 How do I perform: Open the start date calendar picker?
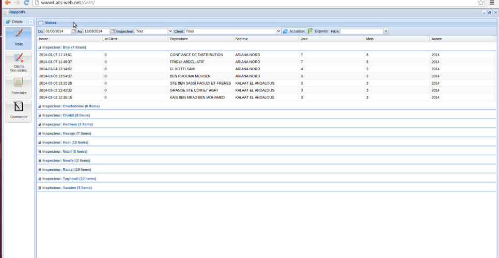[74, 31]
